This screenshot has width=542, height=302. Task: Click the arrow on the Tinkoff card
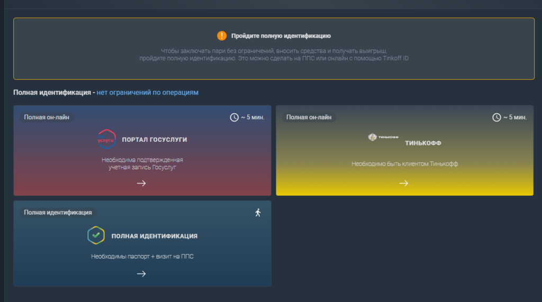pyautogui.click(x=404, y=183)
